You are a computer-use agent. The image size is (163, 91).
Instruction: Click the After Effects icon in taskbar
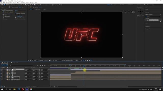coord(27,89)
